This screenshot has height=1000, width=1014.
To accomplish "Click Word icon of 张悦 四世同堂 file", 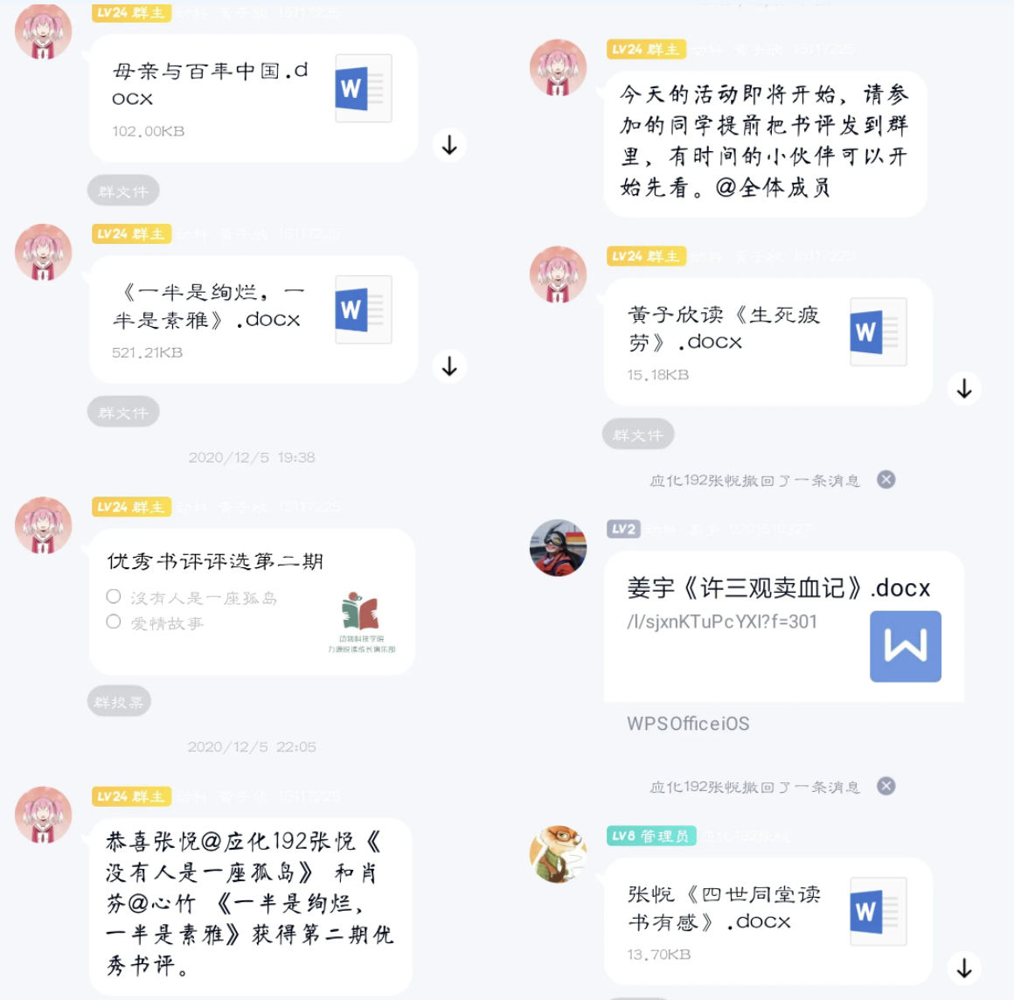I will coord(879,912).
